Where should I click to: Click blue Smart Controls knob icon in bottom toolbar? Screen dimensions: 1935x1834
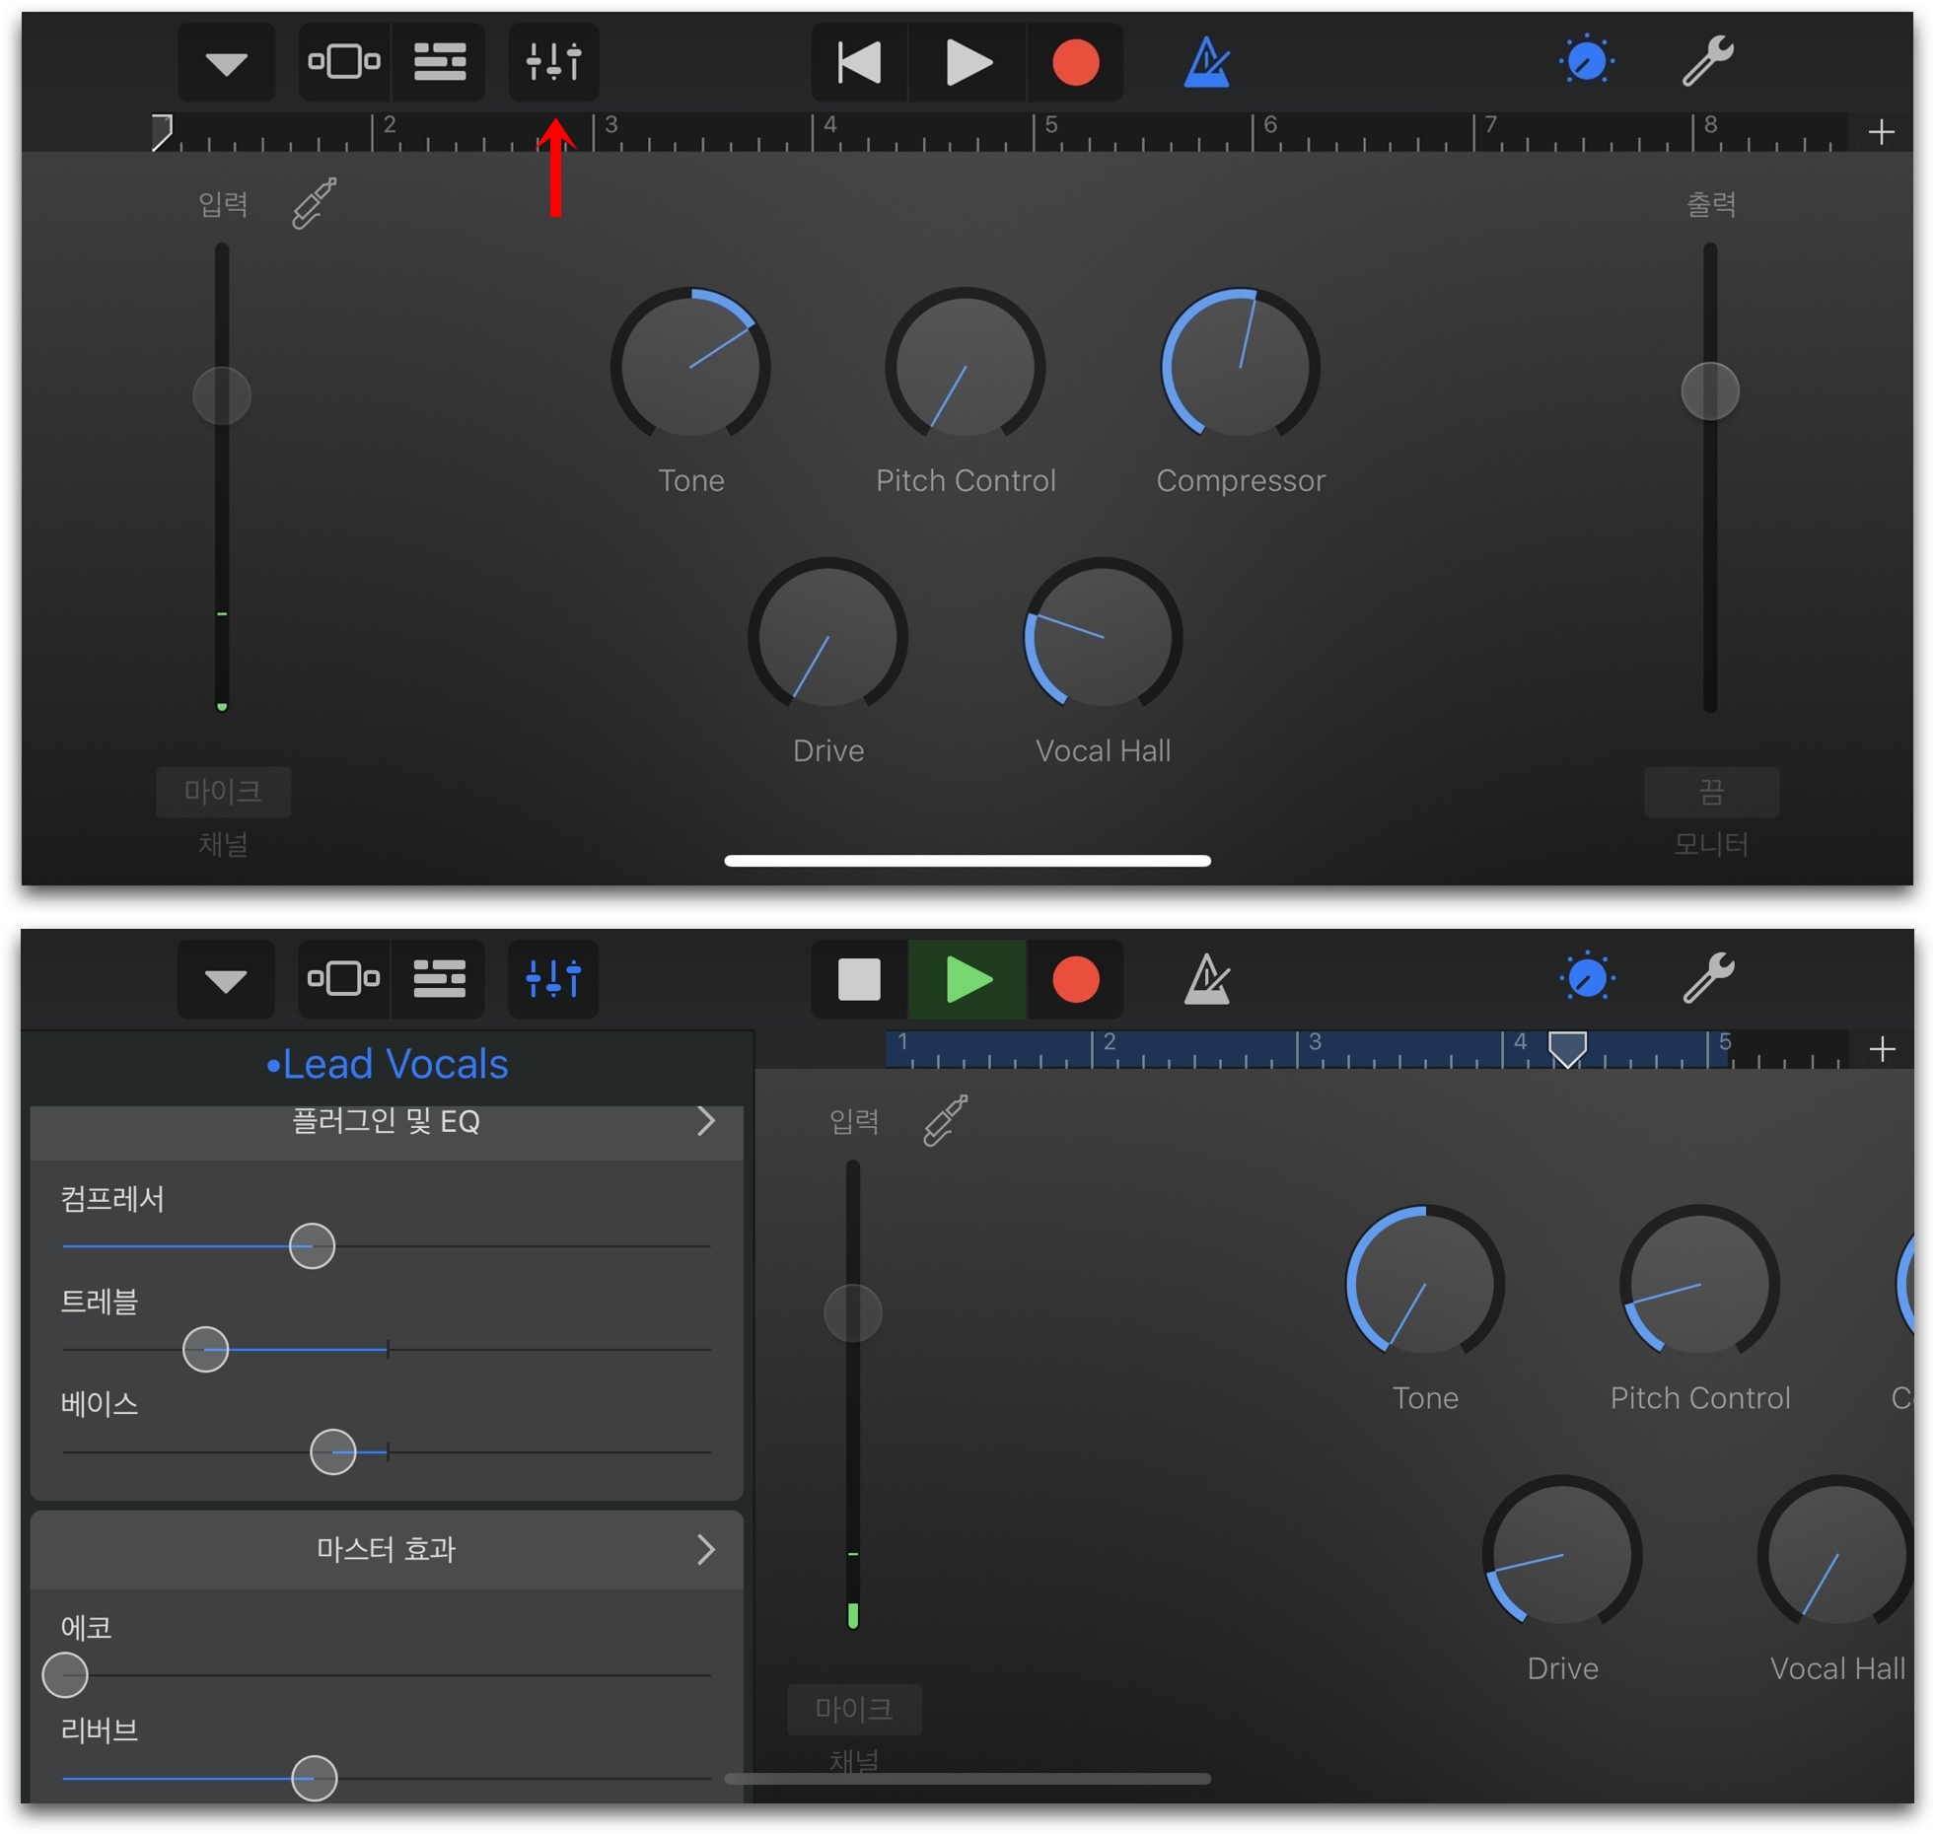[1586, 979]
